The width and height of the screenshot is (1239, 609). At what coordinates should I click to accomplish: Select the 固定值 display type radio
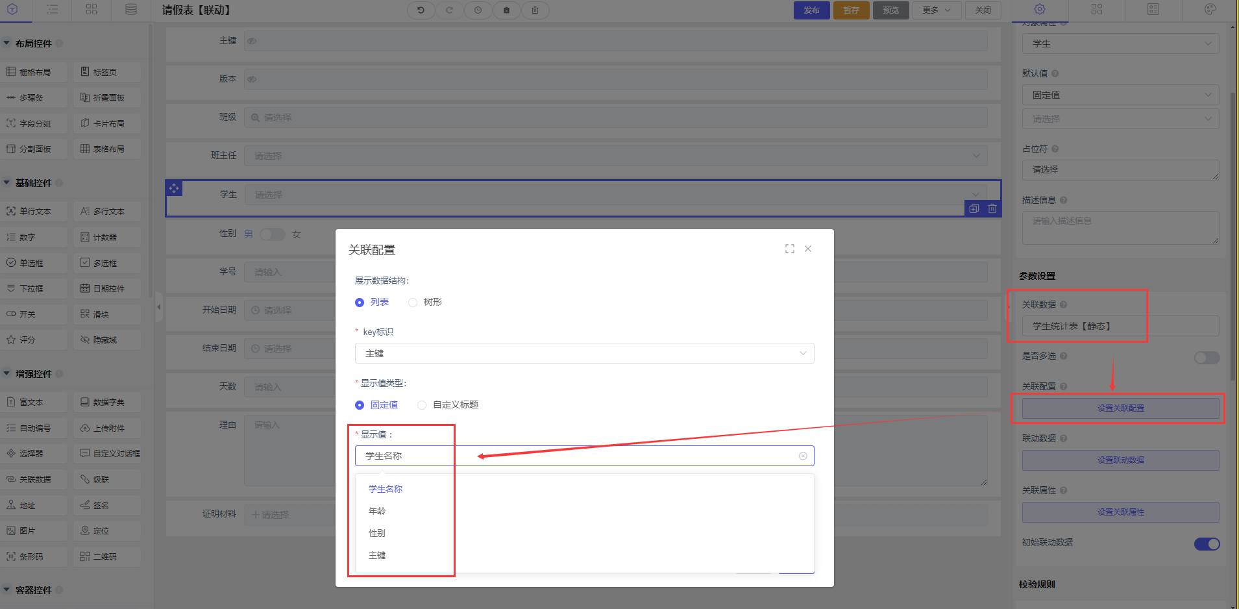(x=360, y=405)
